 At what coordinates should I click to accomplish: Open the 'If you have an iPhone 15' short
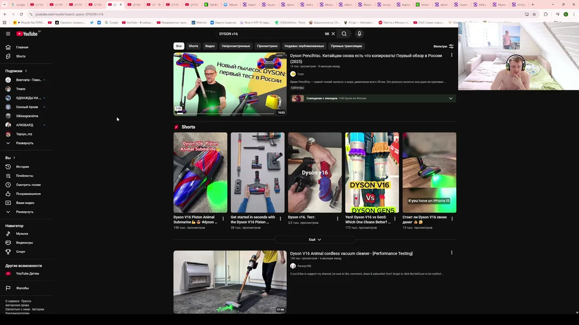429,172
